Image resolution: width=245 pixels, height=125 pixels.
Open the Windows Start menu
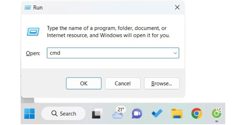pyautogui.click(x=29, y=113)
